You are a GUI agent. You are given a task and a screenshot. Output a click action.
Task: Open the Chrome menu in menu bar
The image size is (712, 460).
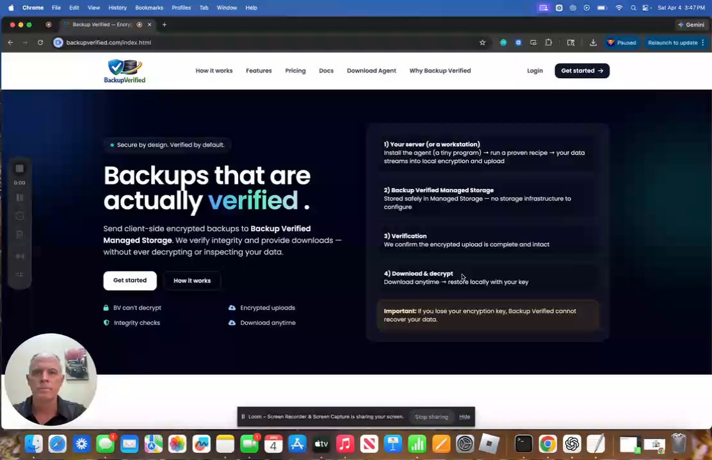coord(33,8)
